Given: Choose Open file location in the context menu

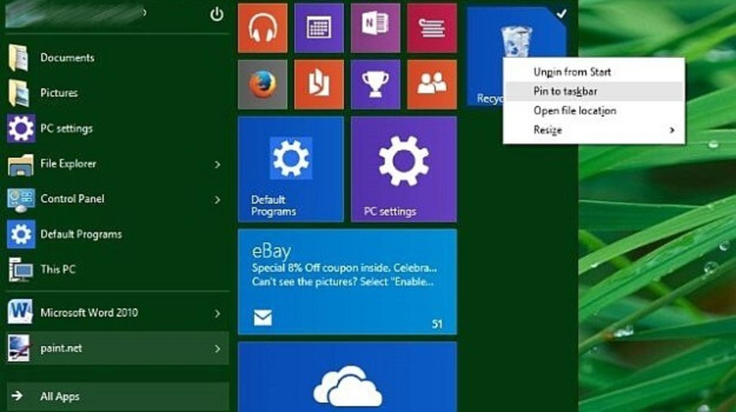Looking at the screenshot, I should 594,111.
